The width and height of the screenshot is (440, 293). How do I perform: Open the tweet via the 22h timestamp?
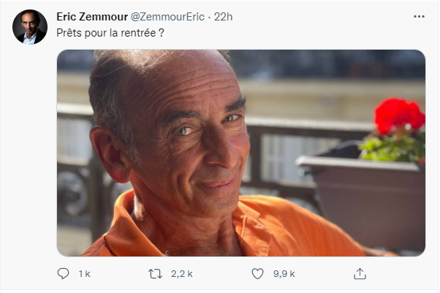[x=223, y=16]
